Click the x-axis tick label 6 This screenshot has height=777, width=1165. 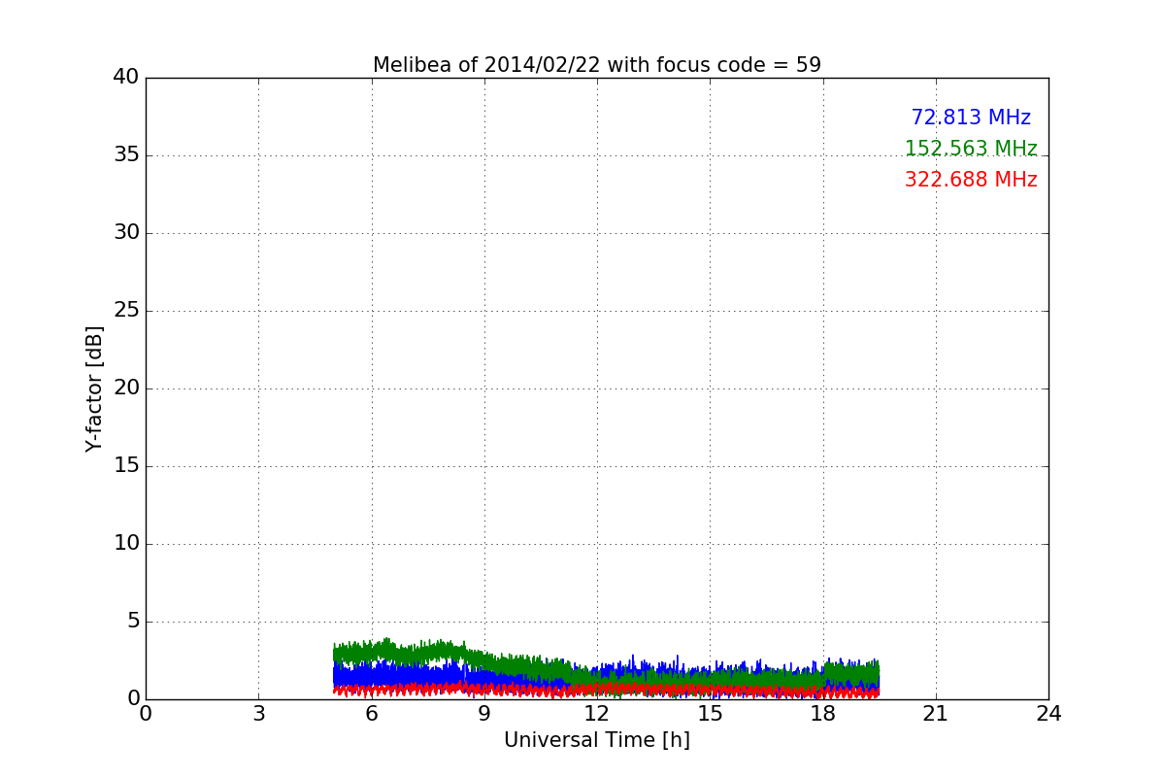(x=371, y=714)
